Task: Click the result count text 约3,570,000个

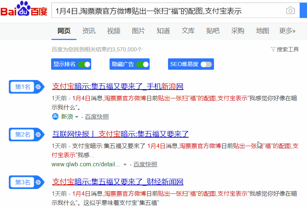Action: 124,50
